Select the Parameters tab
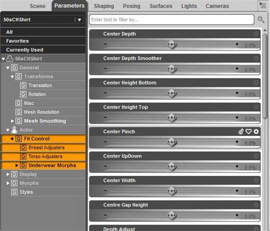The image size is (270, 231). coord(69,6)
